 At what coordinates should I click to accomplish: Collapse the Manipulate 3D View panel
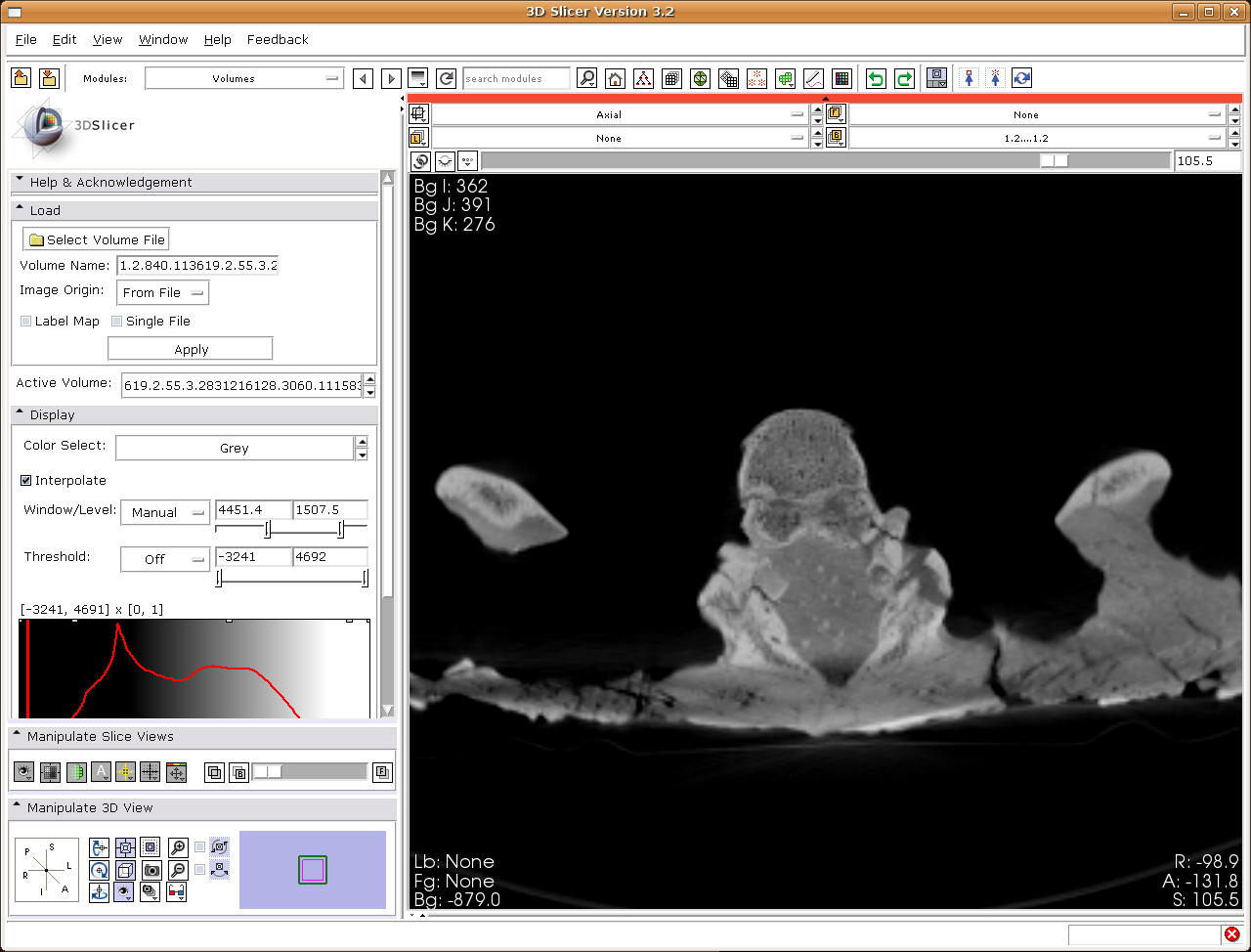click(202, 807)
